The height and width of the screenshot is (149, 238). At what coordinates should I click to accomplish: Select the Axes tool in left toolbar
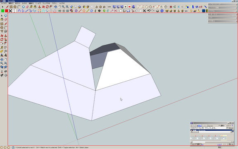[2, 55]
